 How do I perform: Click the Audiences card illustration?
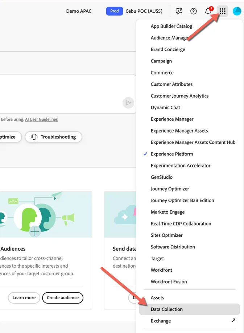click(x=46, y=214)
